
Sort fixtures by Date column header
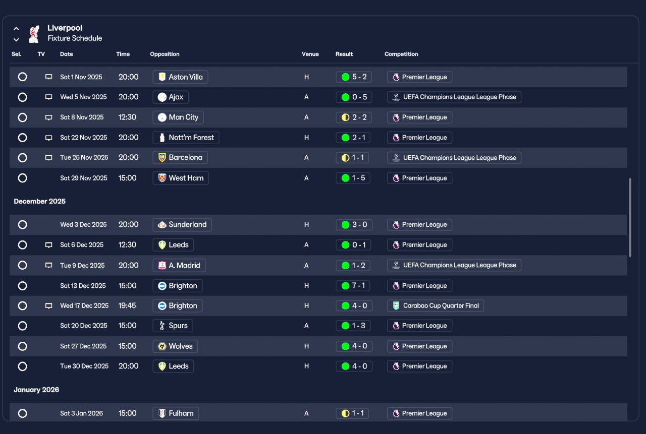pos(67,54)
